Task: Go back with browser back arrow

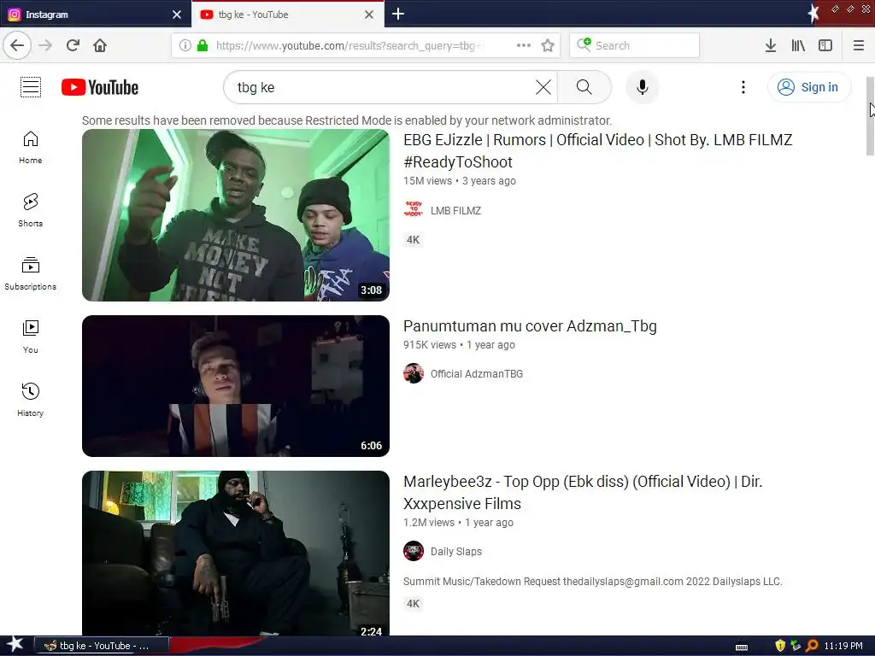Action: pyautogui.click(x=17, y=45)
